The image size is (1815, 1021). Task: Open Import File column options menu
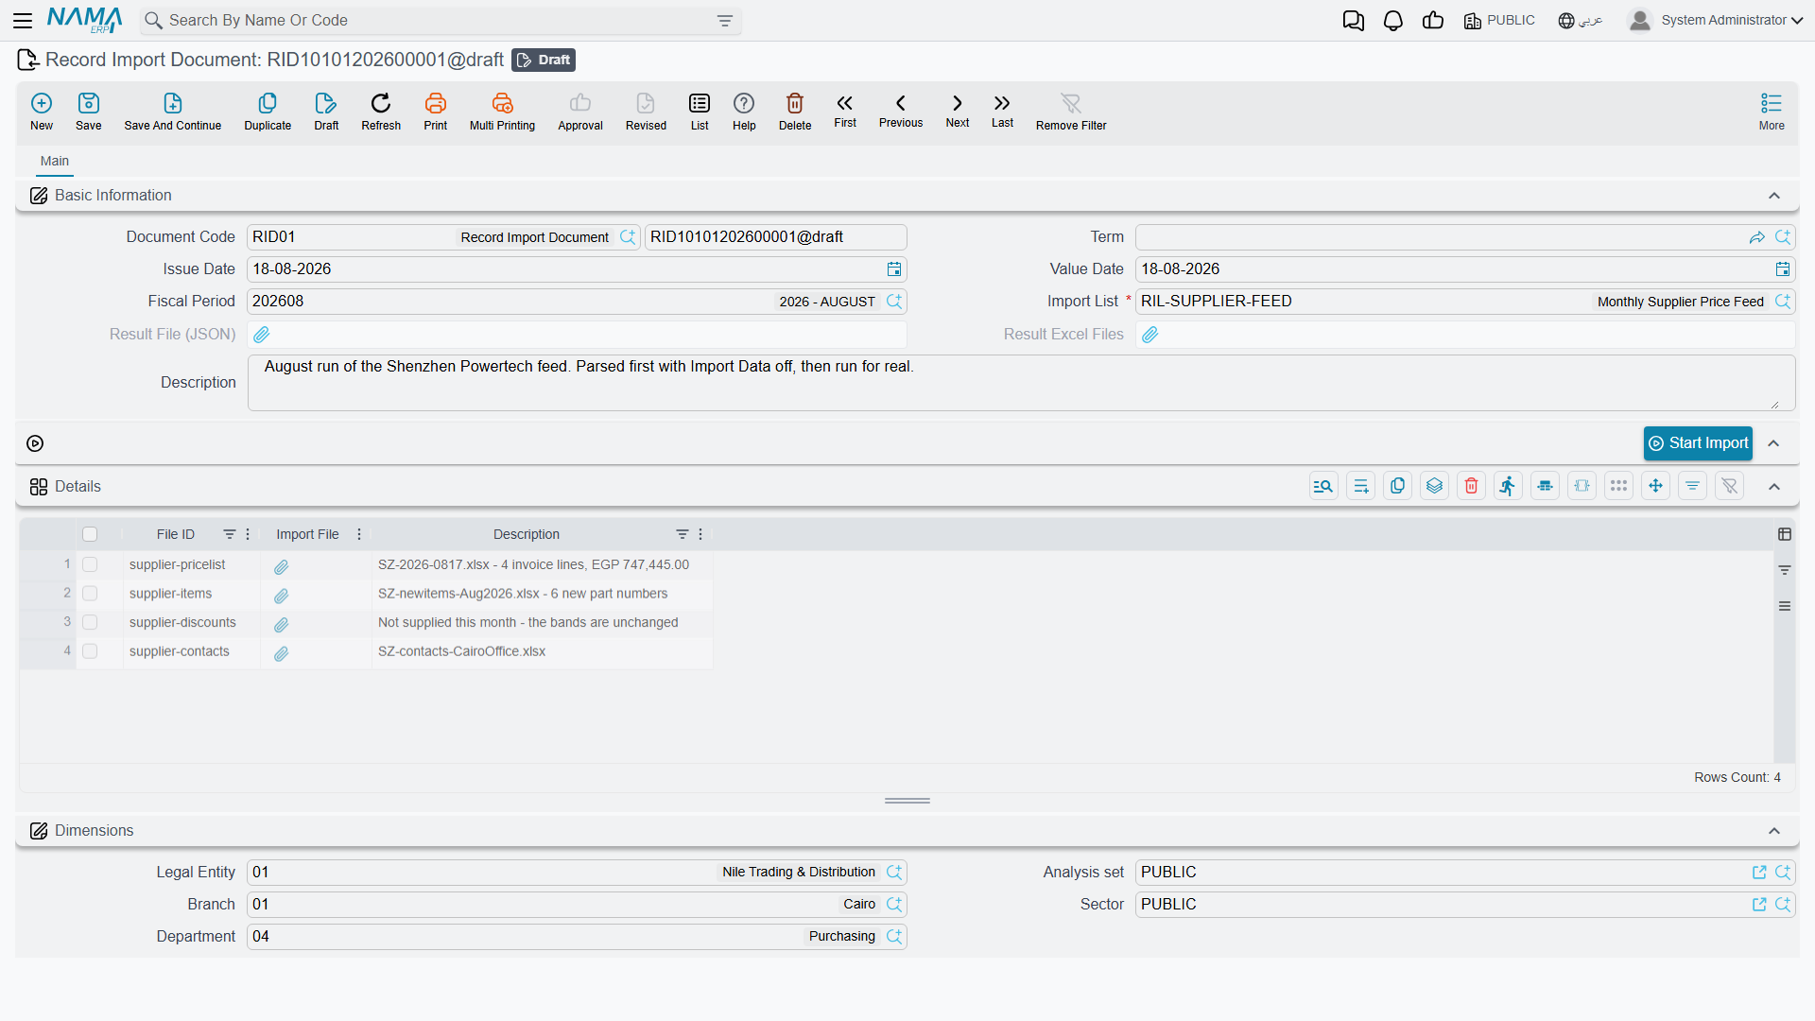pyautogui.click(x=359, y=534)
